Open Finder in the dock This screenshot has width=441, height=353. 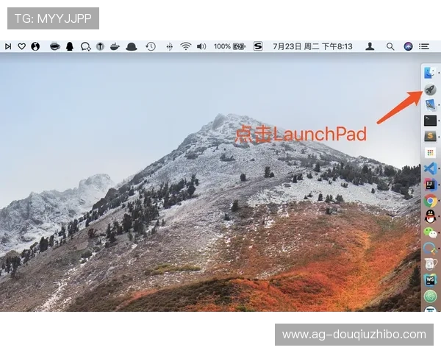(x=430, y=74)
